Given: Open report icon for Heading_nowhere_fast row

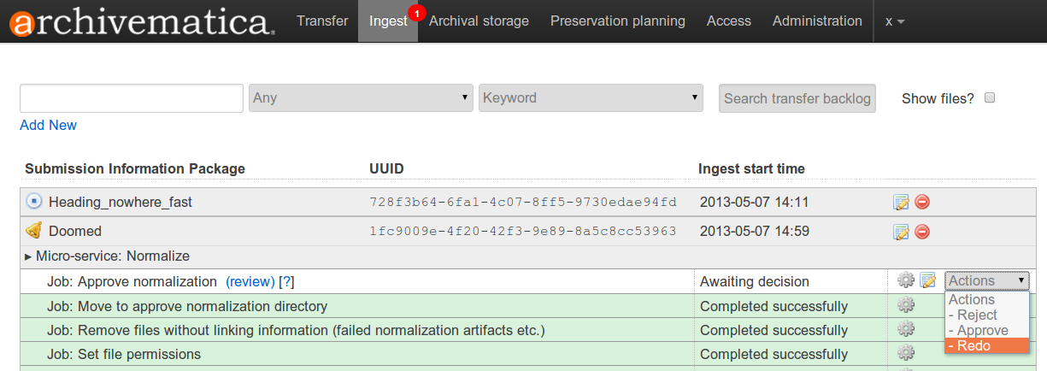Looking at the screenshot, I should coord(901,203).
